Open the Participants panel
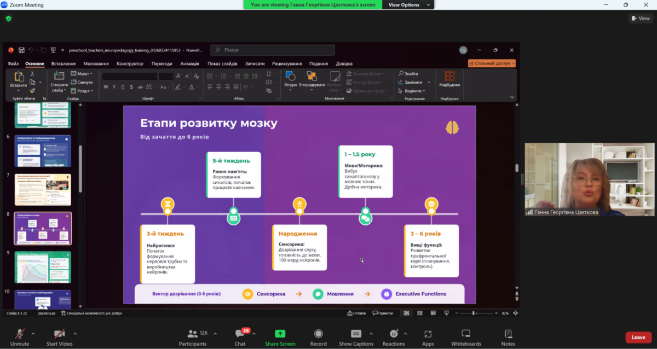The image size is (657, 349). pyautogui.click(x=193, y=334)
